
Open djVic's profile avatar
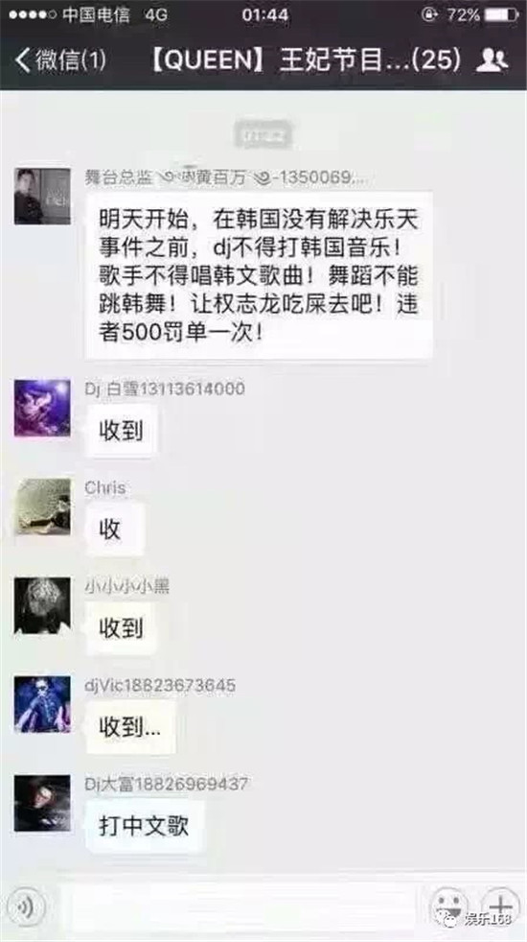(x=42, y=704)
